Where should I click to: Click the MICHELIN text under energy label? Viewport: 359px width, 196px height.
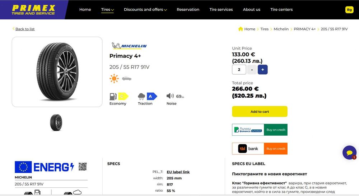coord(23,177)
